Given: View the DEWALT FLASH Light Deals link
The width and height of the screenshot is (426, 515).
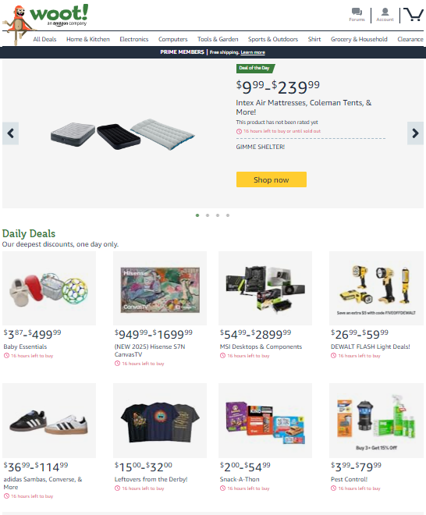Looking at the screenshot, I should point(371,346).
